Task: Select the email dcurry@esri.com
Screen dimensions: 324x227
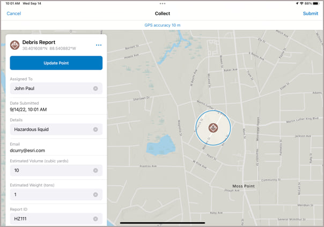Action: tap(27, 150)
